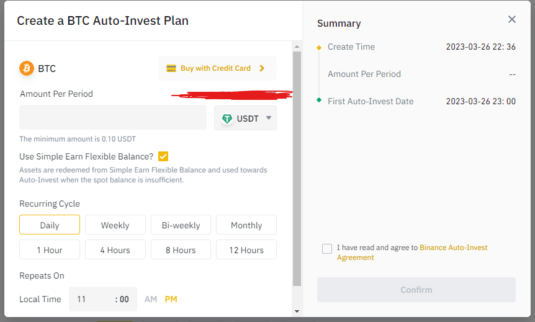Viewport: 535px width, 322px height.
Task: Click the yellow Create Time diamond marker
Action: tap(319, 47)
